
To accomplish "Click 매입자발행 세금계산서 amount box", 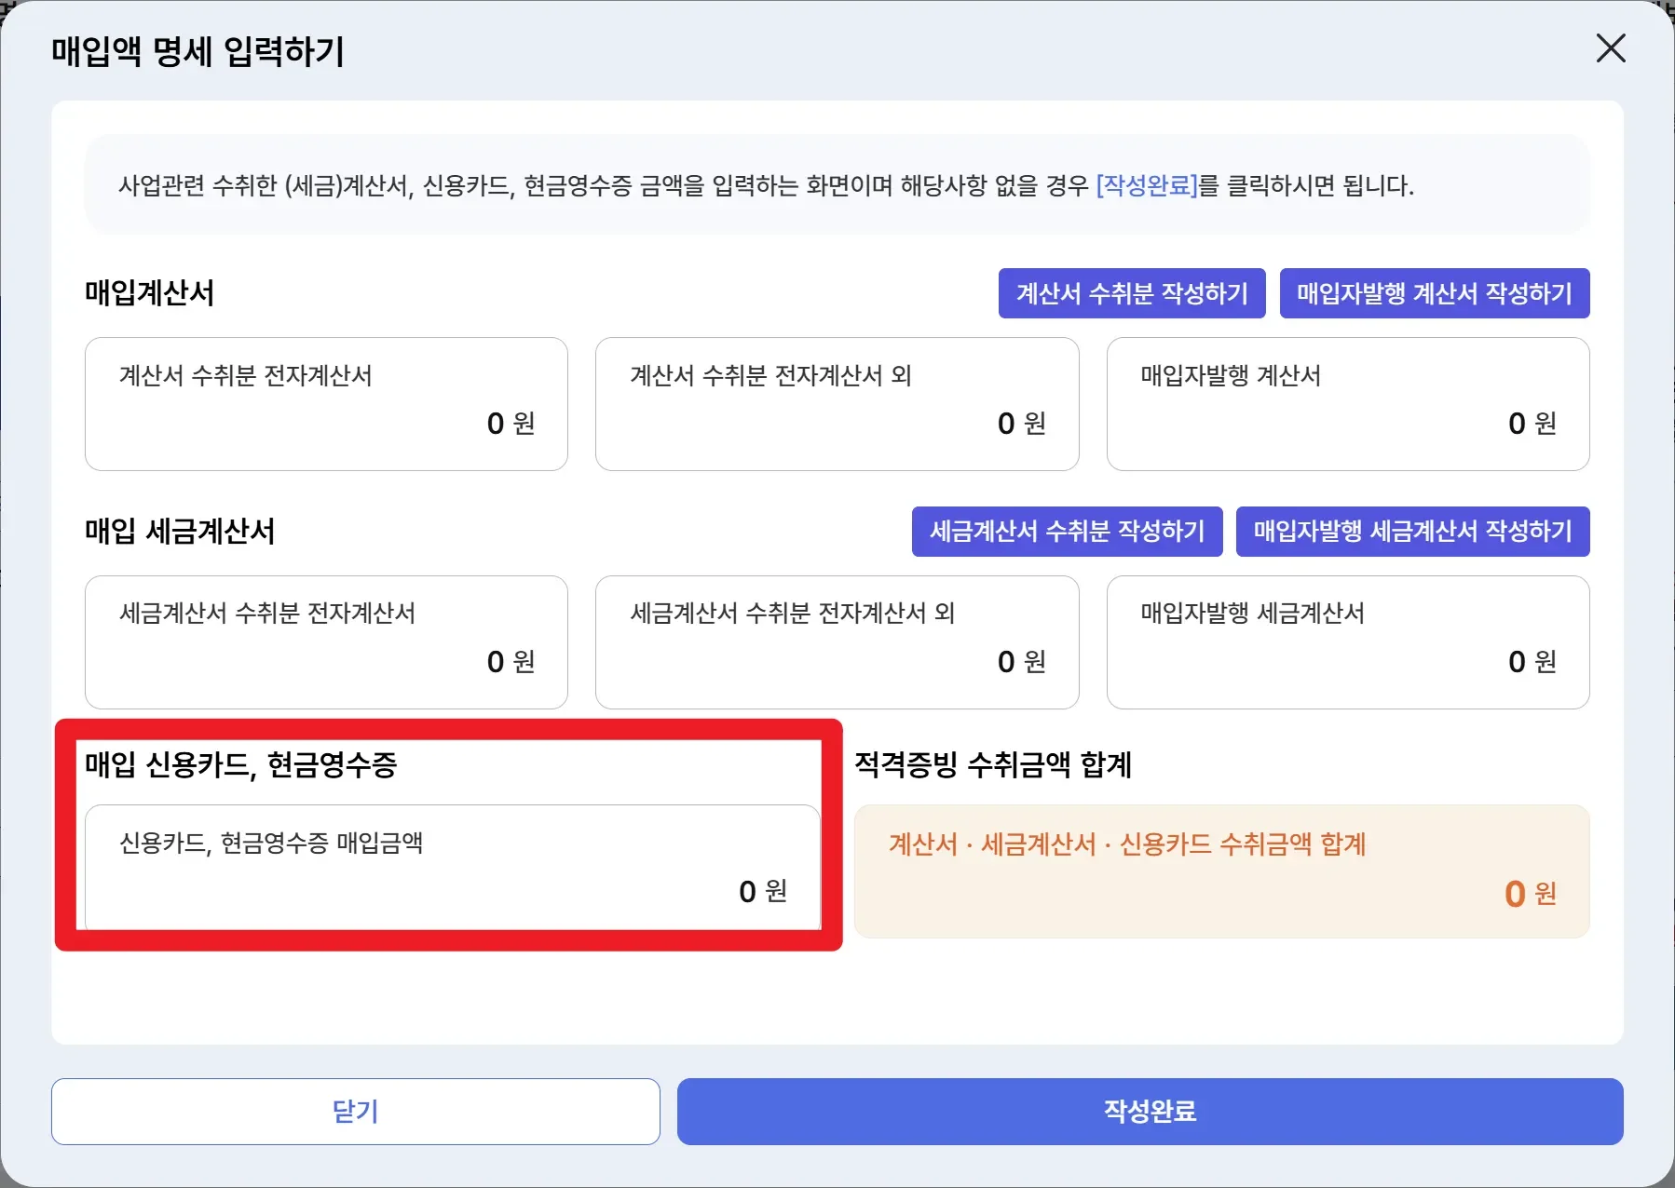I will pyautogui.click(x=1347, y=642).
